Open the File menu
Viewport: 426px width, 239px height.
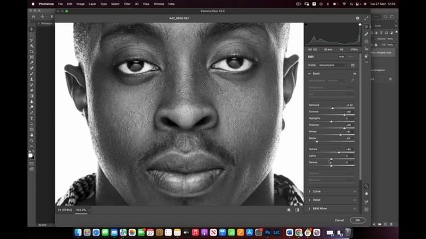[61, 4]
